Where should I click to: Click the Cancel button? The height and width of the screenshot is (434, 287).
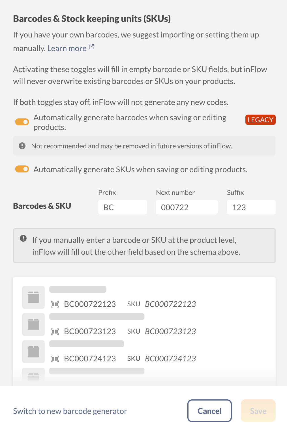tap(209, 410)
